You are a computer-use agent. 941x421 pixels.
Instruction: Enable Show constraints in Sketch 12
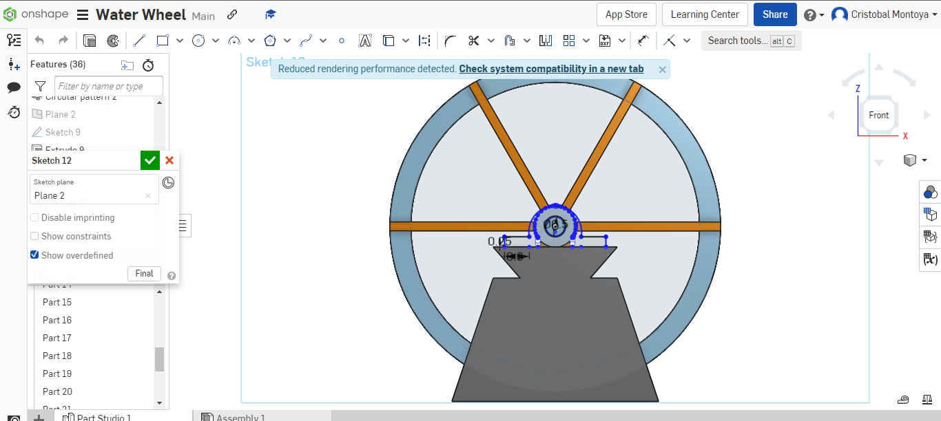pos(34,236)
